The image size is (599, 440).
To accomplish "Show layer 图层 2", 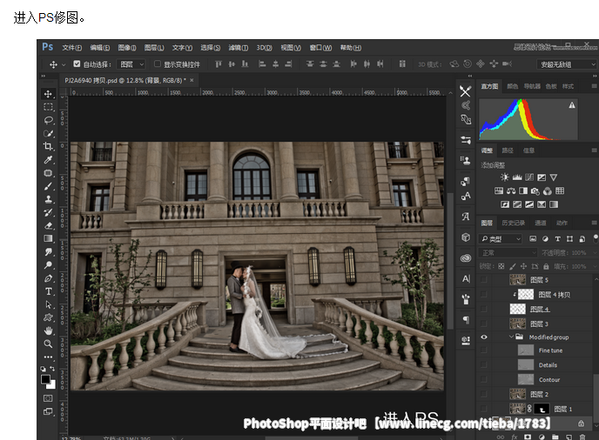I will coord(483,394).
